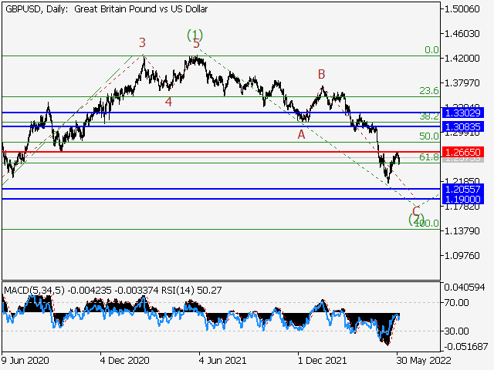Click the 1.50060 price axis value

[x=462, y=9]
